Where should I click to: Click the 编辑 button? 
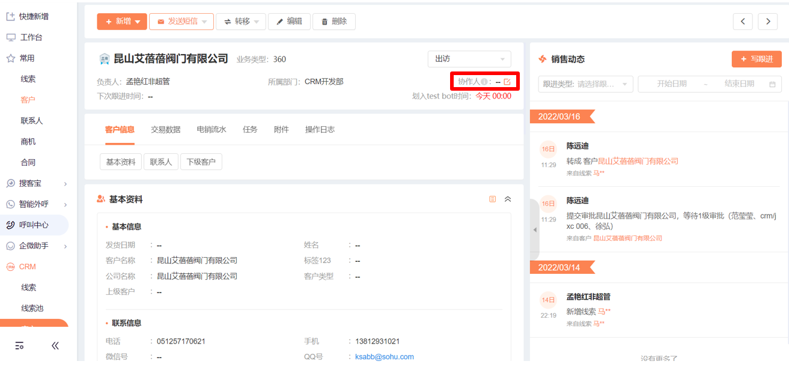[x=289, y=22]
